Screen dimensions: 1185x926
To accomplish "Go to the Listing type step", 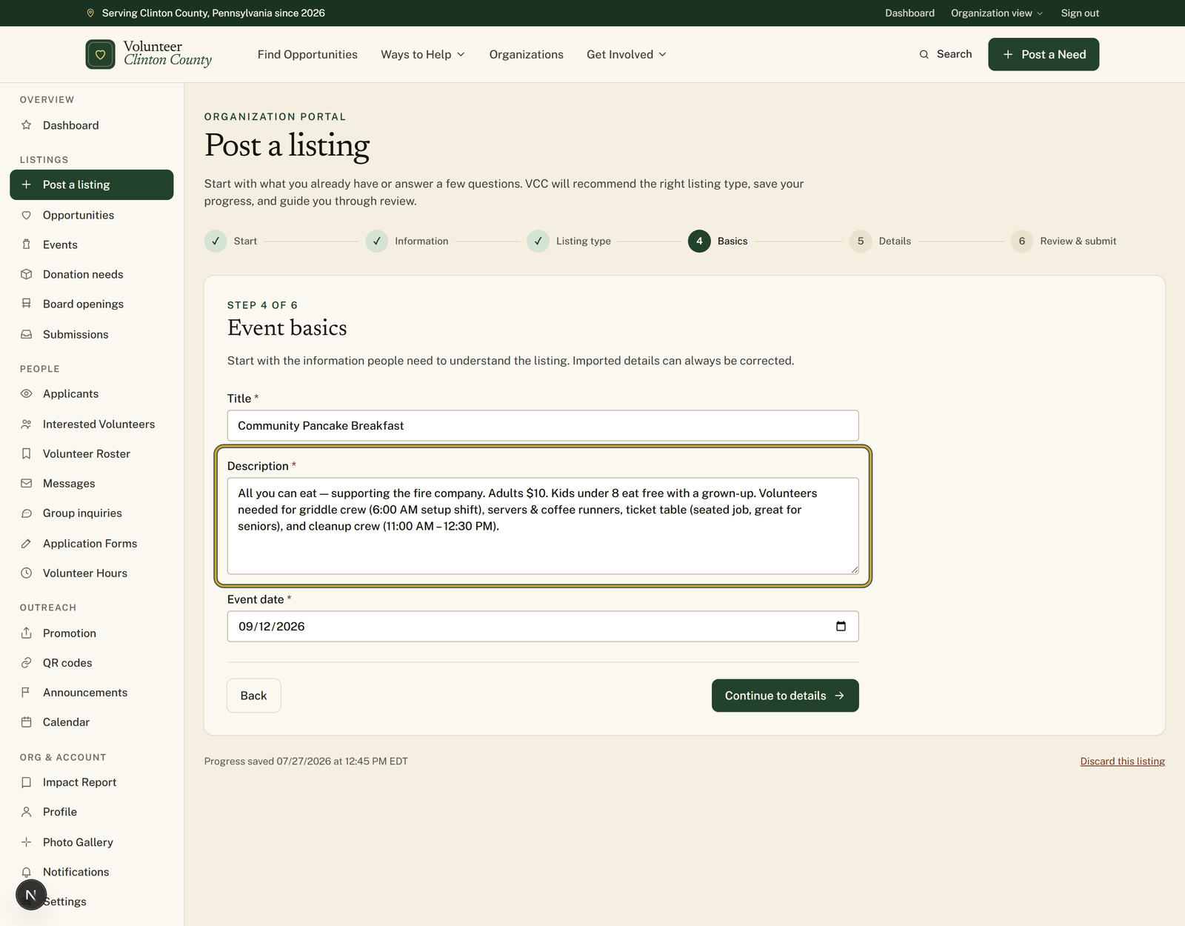I will 569,241.
